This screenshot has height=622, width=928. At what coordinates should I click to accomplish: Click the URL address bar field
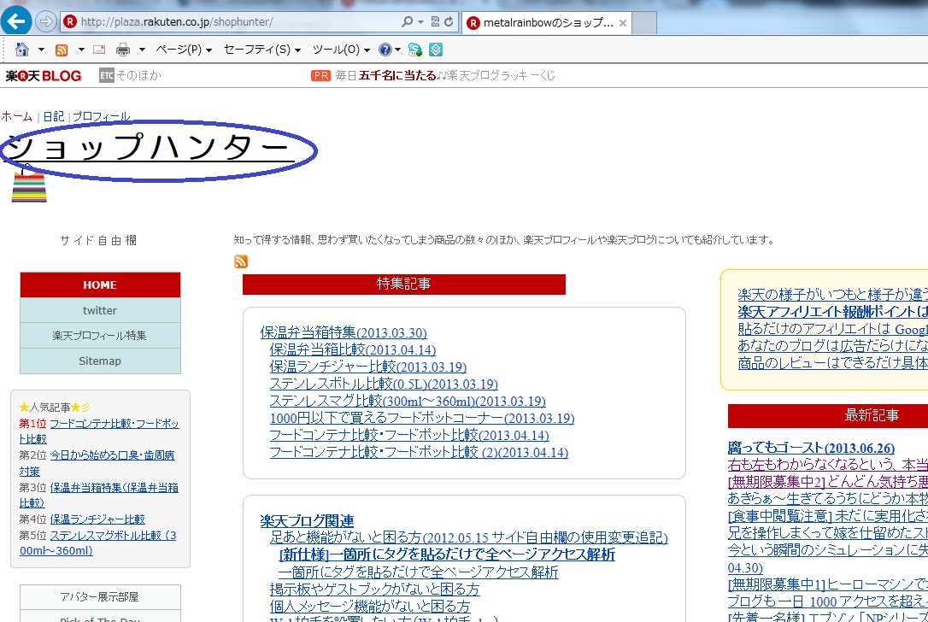tap(231, 21)
